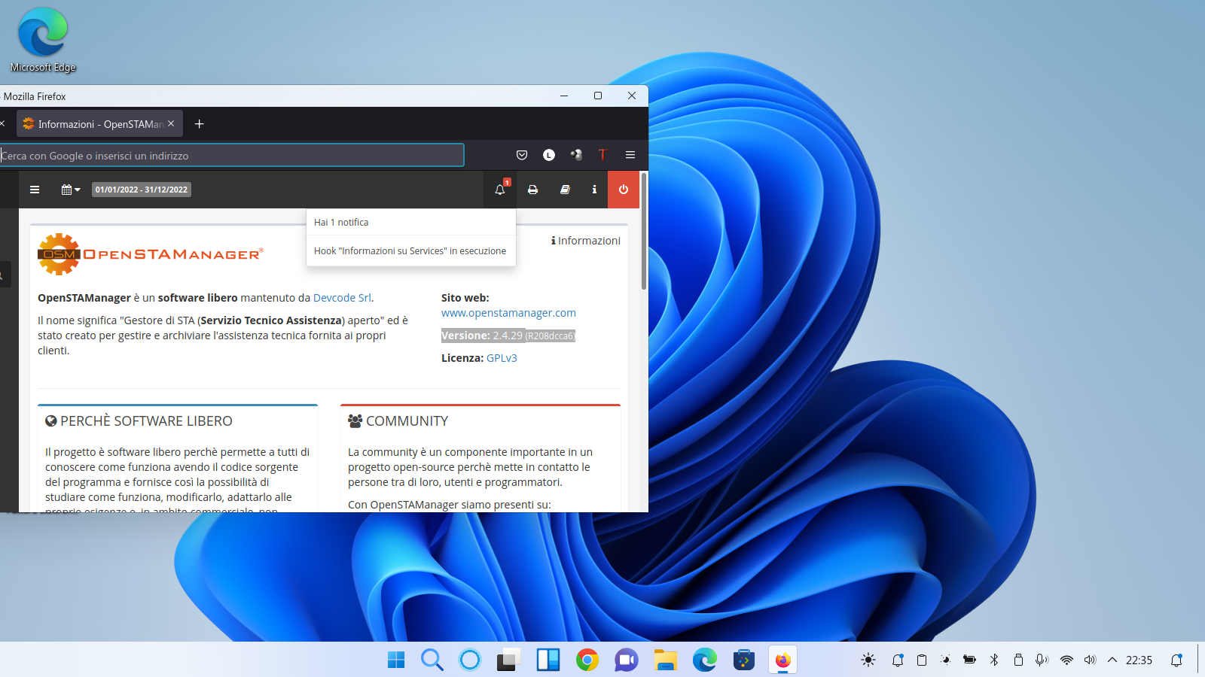Open Microsoft Edge desktop shortcut
Image resolution: width=1205 pixels, height=677 pixels.
(x=43, y=41)
